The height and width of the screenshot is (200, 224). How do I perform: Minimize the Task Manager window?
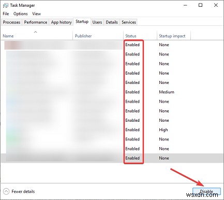tap(185, 5)
